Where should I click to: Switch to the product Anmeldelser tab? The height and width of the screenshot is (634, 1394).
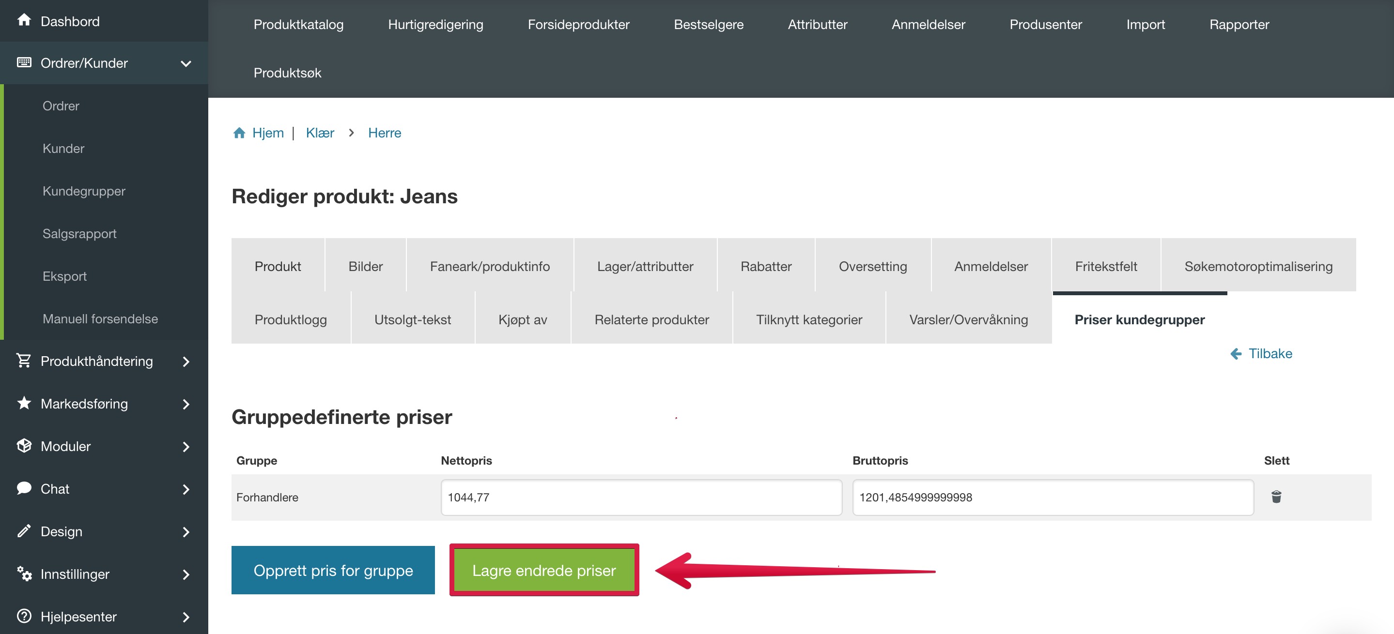[x=991, y=265]
